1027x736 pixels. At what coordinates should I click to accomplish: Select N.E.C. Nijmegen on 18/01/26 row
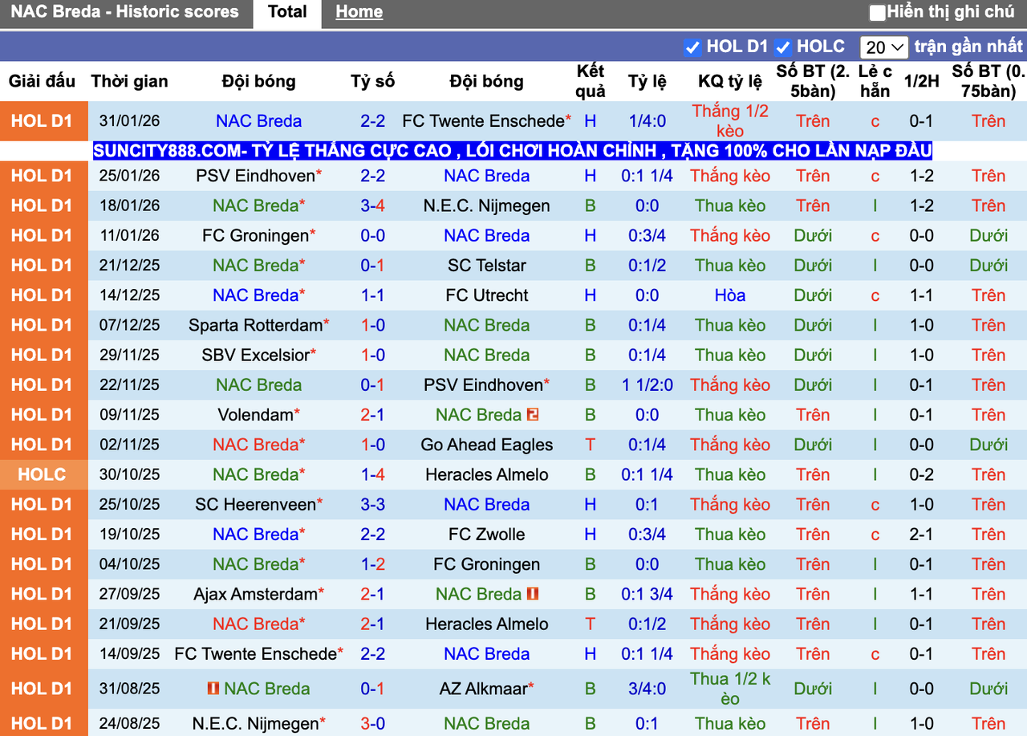[487, 205]
